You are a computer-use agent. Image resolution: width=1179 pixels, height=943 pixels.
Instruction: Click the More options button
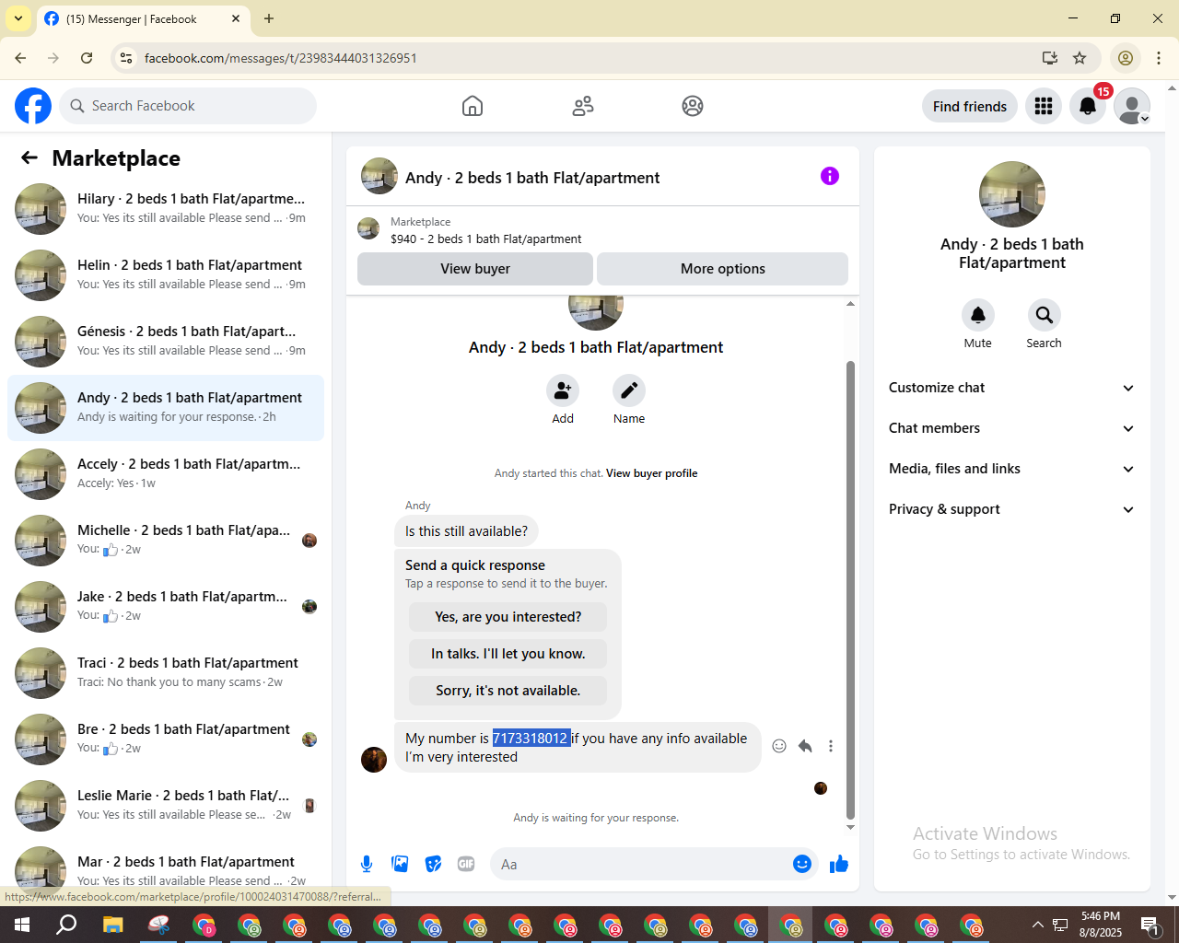pos(723,269)
